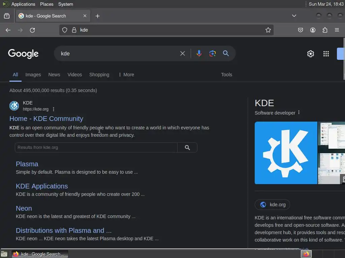Open Google quick settings gear
Screen dimensions: 345x258
[310, 54]
